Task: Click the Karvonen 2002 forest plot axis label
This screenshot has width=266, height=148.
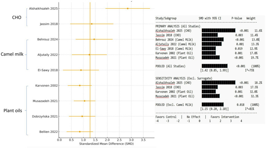Action: [x=46, y=86]
